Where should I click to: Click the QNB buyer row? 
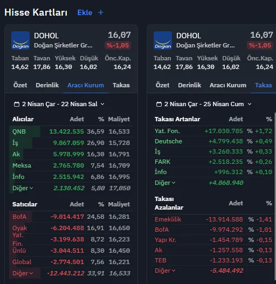coord(71,131)
